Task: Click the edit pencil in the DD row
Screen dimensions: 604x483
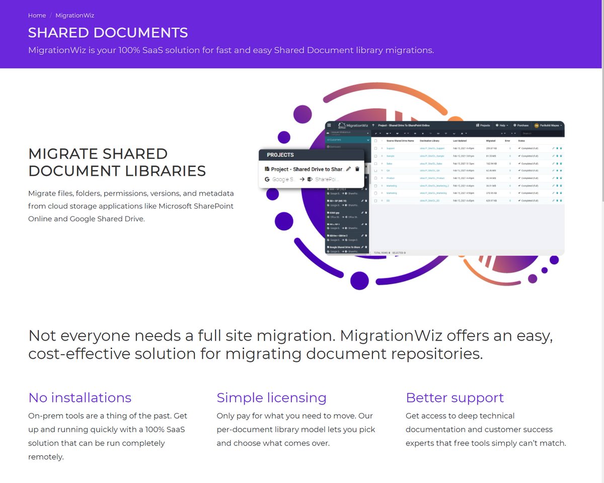Action: tap(553, 200)
